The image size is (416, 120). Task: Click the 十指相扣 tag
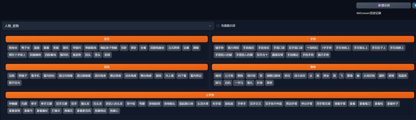coord(312,48)
